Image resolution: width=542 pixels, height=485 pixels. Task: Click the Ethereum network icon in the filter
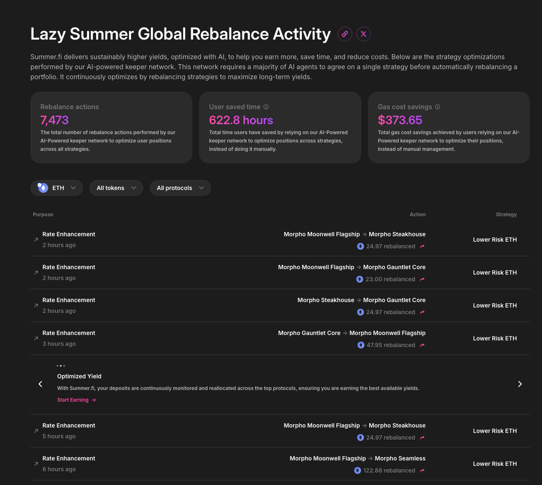point(43,188)
